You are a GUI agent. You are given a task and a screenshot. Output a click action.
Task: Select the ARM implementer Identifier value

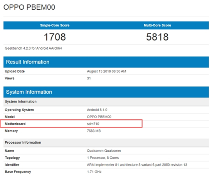coord(137,165)
